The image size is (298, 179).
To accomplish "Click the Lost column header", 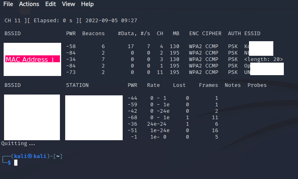I will (179, 85).
